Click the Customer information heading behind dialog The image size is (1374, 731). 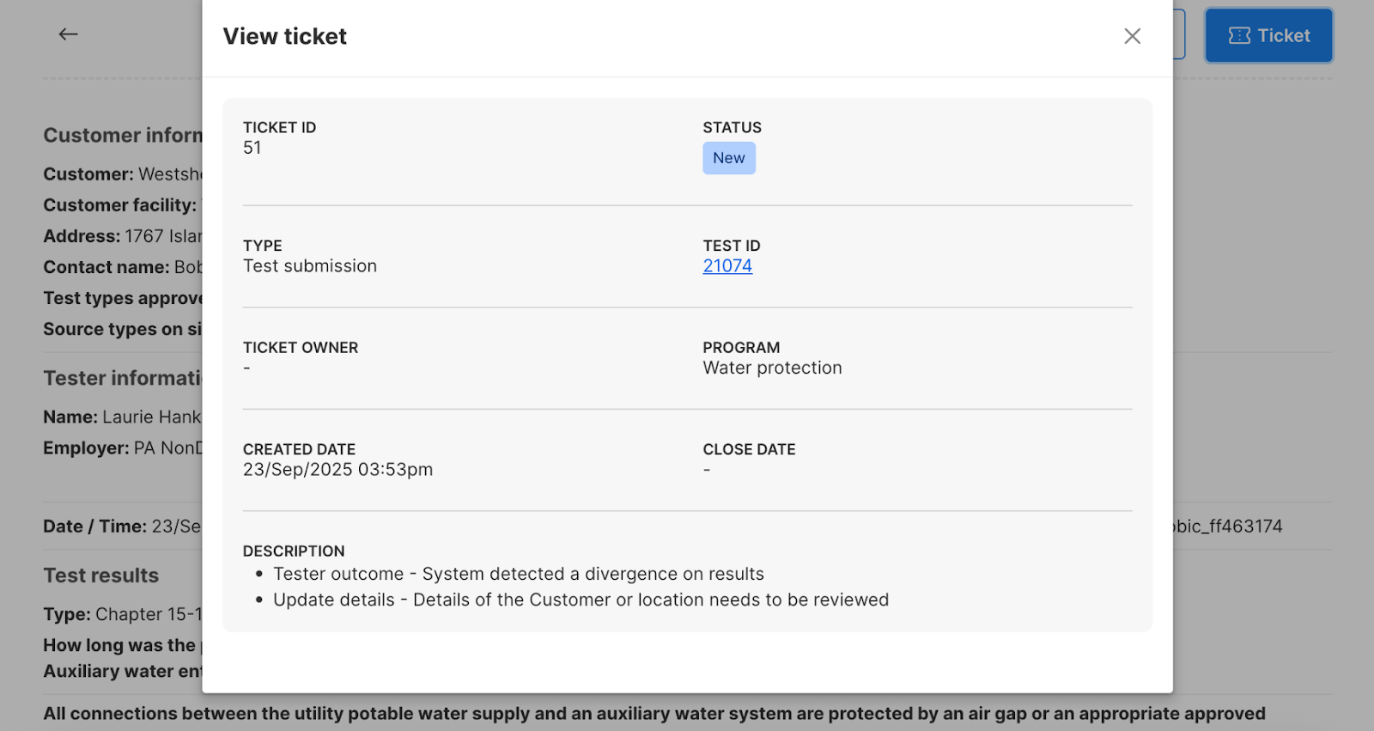pyautogui.click(x=123, y=136)
